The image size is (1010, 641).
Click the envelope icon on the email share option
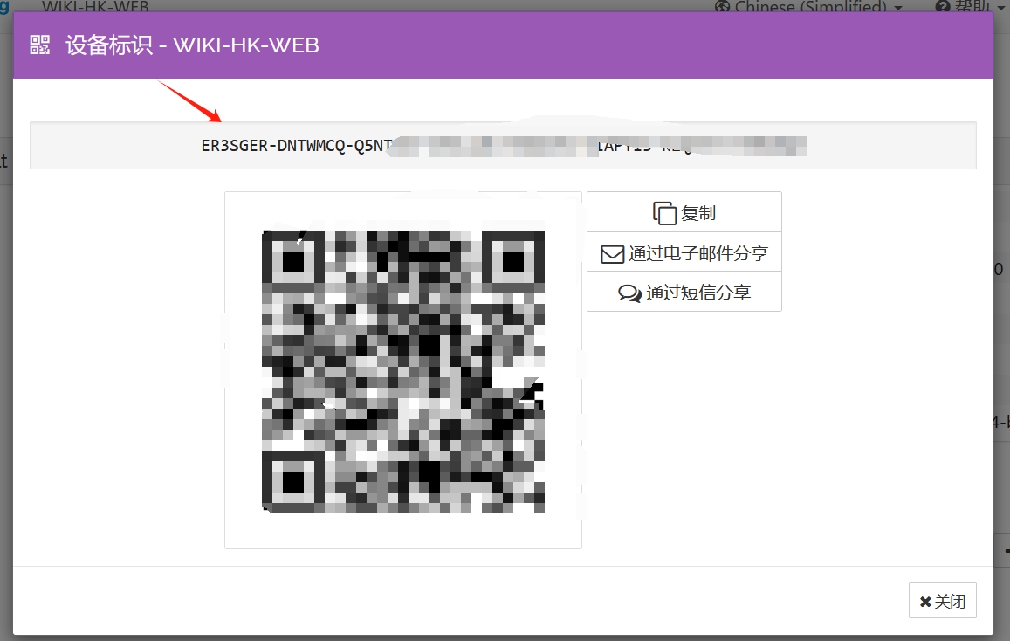(611, 252)
